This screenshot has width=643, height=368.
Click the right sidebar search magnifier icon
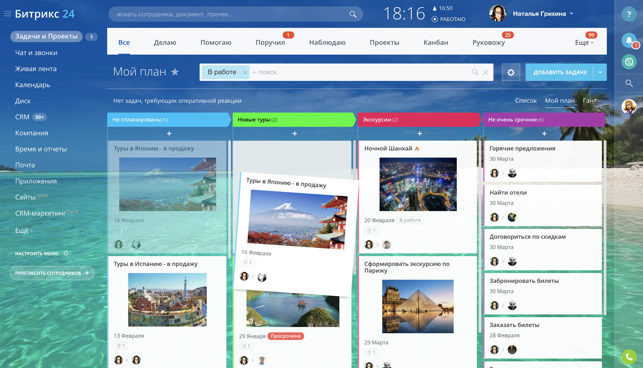(629, 83)
